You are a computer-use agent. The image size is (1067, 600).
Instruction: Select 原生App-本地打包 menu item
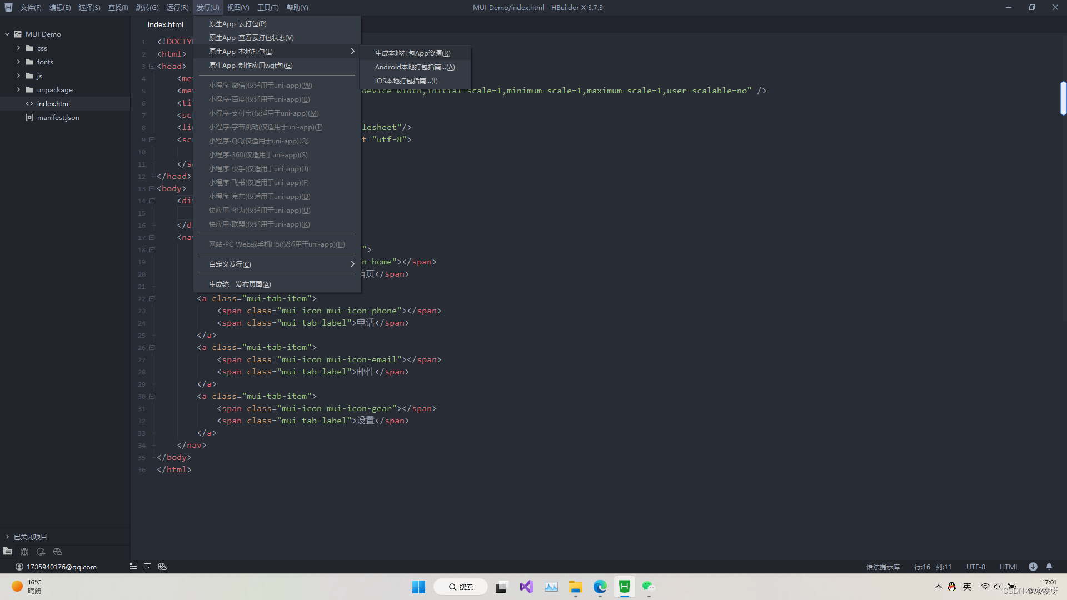coord(277,52)
